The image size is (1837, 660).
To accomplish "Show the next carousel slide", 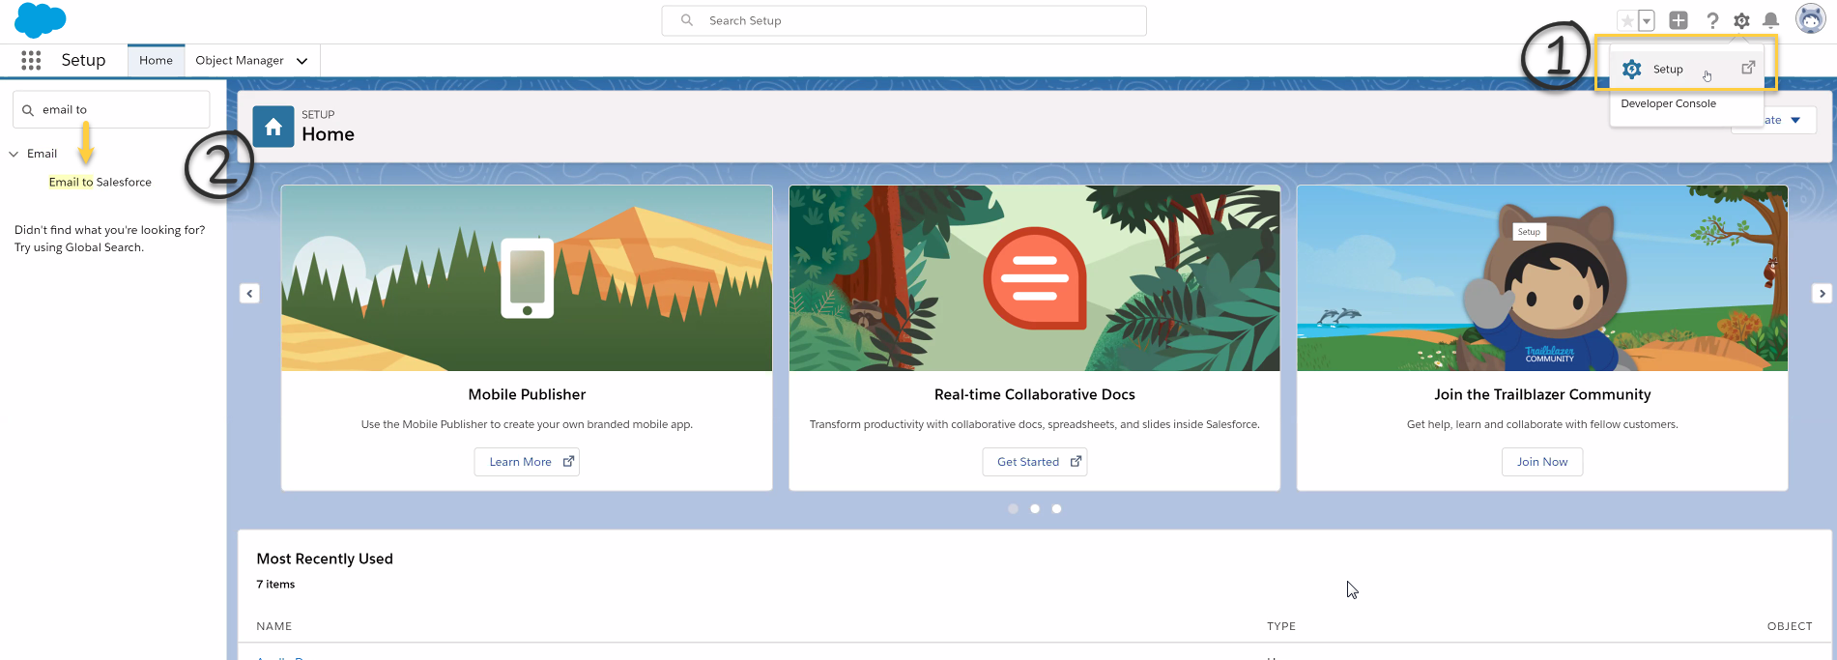I will click(x=1822, y=293).
